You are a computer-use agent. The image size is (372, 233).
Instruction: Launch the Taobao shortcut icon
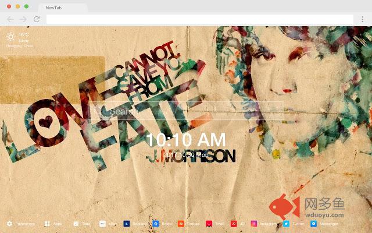point(181,224)
